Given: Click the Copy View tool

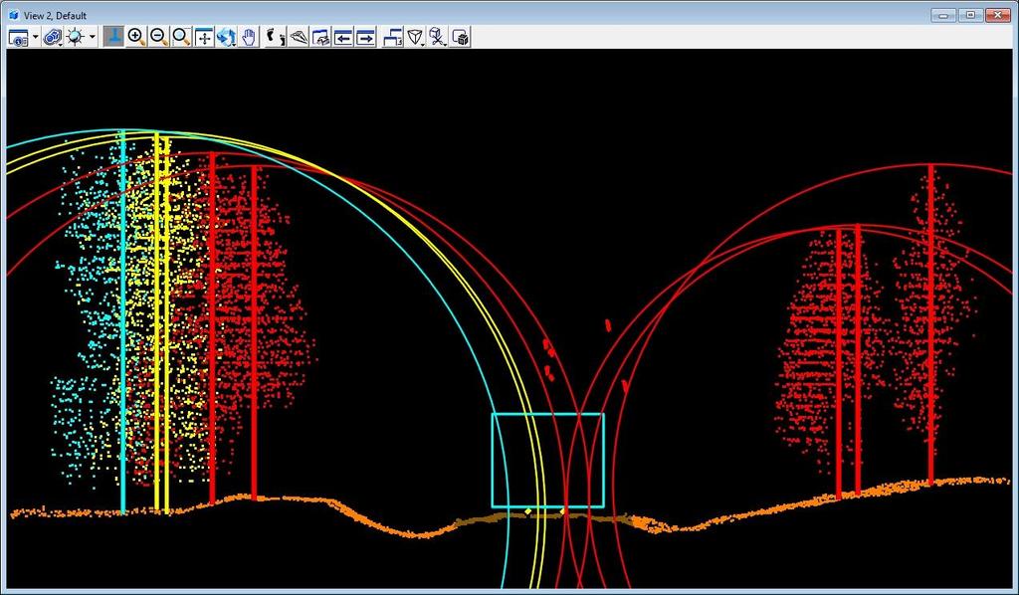Looking at the screenshot, I should tap(392, 37).
